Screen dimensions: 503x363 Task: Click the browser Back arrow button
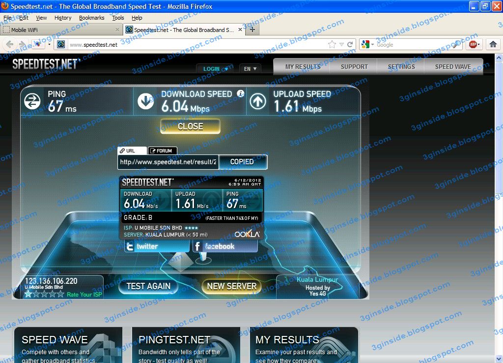[x=10, y=44]
